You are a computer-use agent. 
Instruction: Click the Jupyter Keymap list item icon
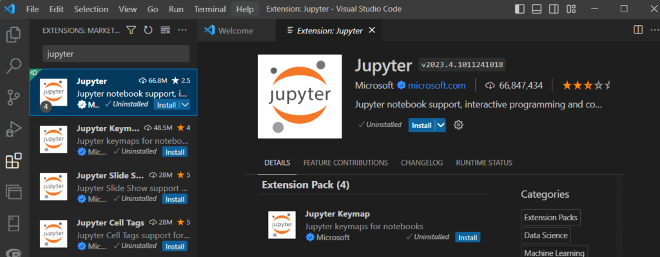[53, 139]
